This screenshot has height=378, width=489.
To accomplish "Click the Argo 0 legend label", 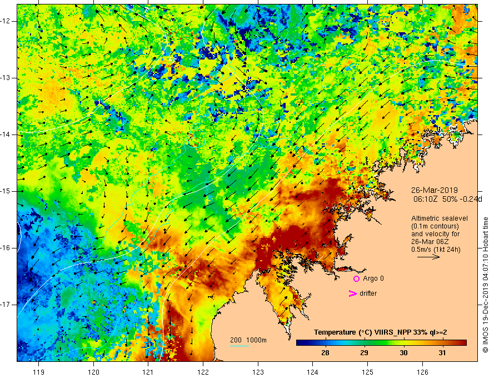I will (x=373, y=278).
